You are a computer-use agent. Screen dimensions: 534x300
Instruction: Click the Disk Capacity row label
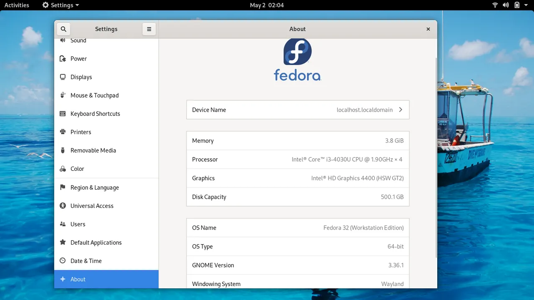209,197
